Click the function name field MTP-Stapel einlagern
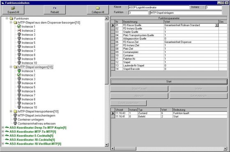This screenshot has width=230, height=152. coord(186,13)
